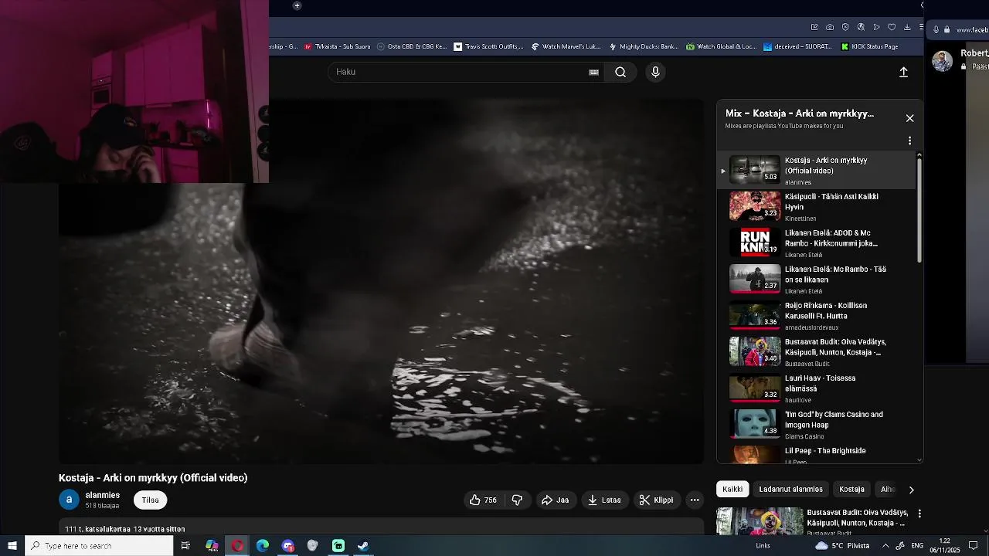Image resolution: width=989 pixels, height=556 pixels.
Task: Click the heart bookmark icon in toolbar
Action: (x=892, y=27)
